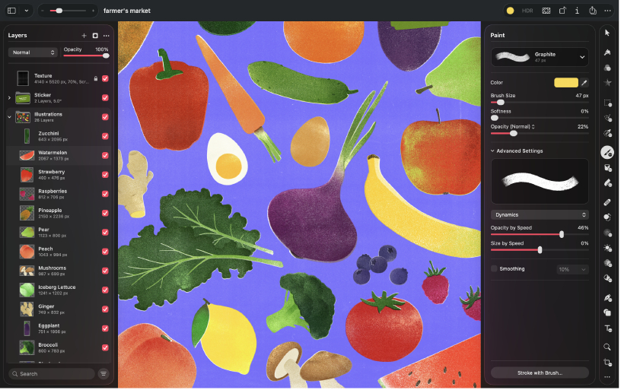Select the Arrange arrow tool

[x=608, y=33]
